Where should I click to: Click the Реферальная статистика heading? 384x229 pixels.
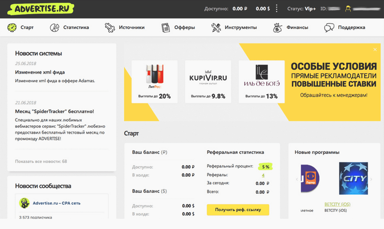(x=235, y=152)
